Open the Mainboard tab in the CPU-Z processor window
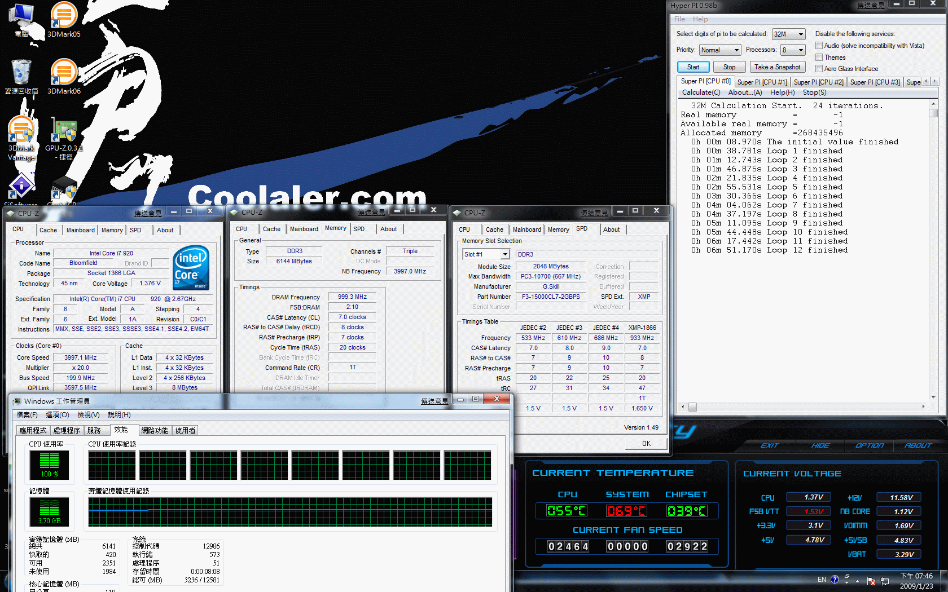Viewport: 948px width, 592px height. 81,230
